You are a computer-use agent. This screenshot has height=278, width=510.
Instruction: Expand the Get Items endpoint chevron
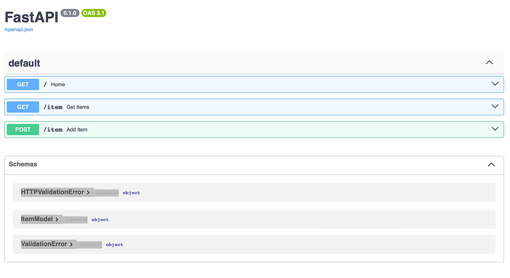click(x=495, y=107)
